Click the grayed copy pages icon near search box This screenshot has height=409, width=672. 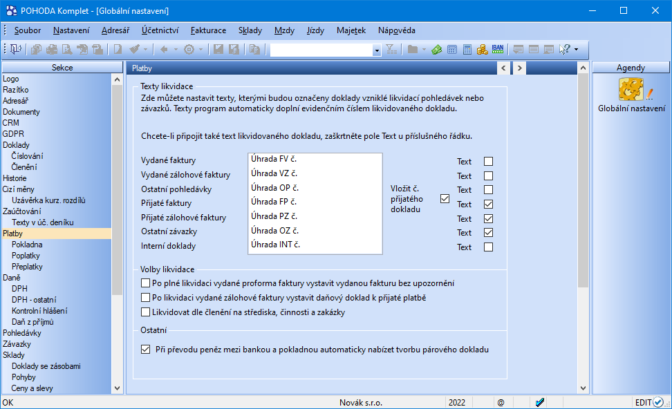click(255, 50)
